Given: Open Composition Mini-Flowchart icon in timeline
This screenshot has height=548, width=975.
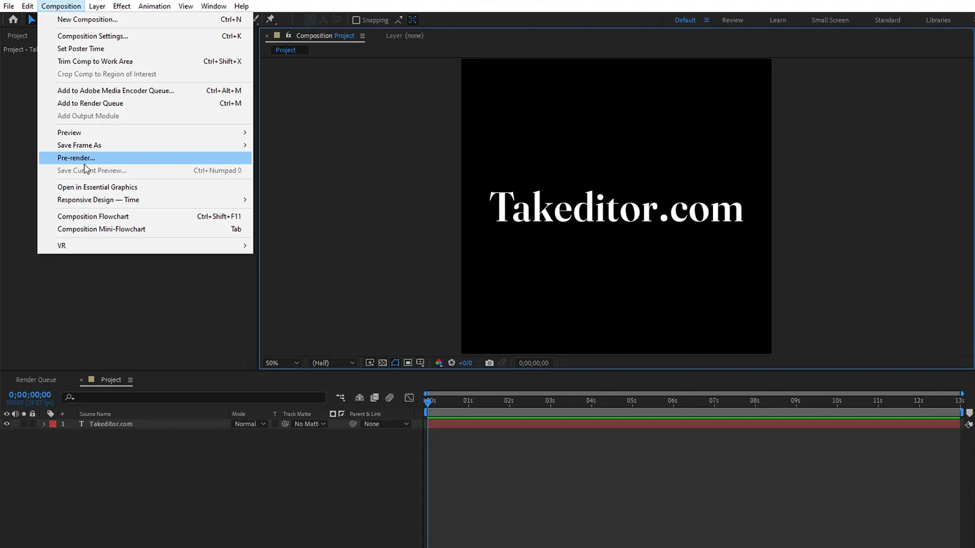Looking at the screenshot, I should pos(340,398).
